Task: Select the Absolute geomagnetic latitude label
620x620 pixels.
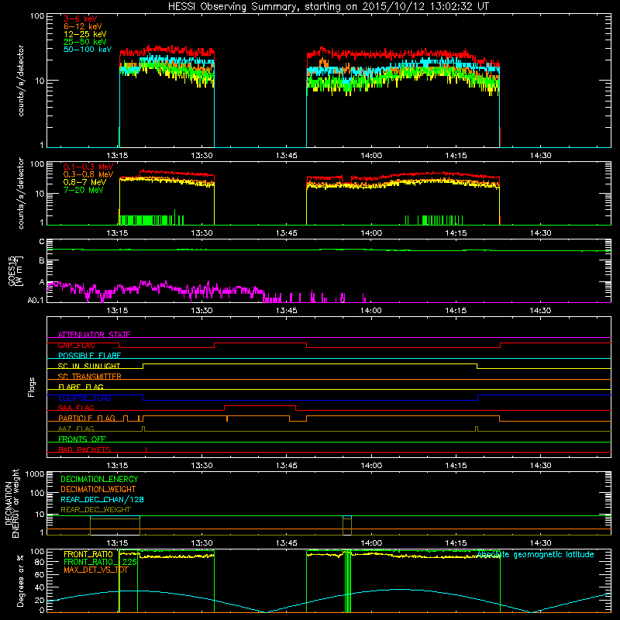Action: pyautogui.click(x=536, y=555)
